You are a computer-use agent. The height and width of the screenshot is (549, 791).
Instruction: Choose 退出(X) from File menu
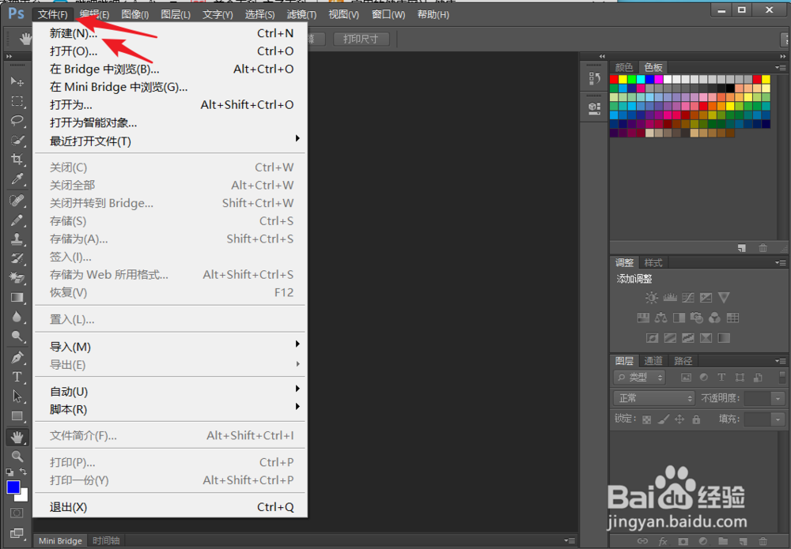[171, 507]
